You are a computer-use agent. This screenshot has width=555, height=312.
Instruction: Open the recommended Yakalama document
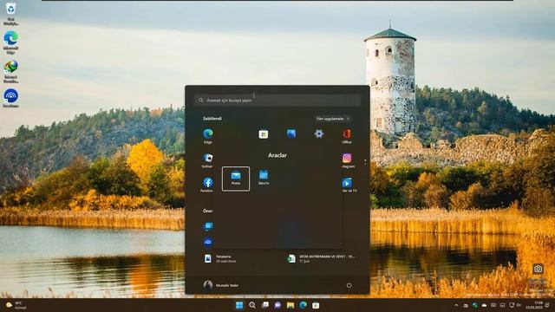(219, 258)
